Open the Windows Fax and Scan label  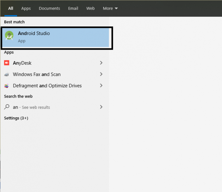pos(37,74)
